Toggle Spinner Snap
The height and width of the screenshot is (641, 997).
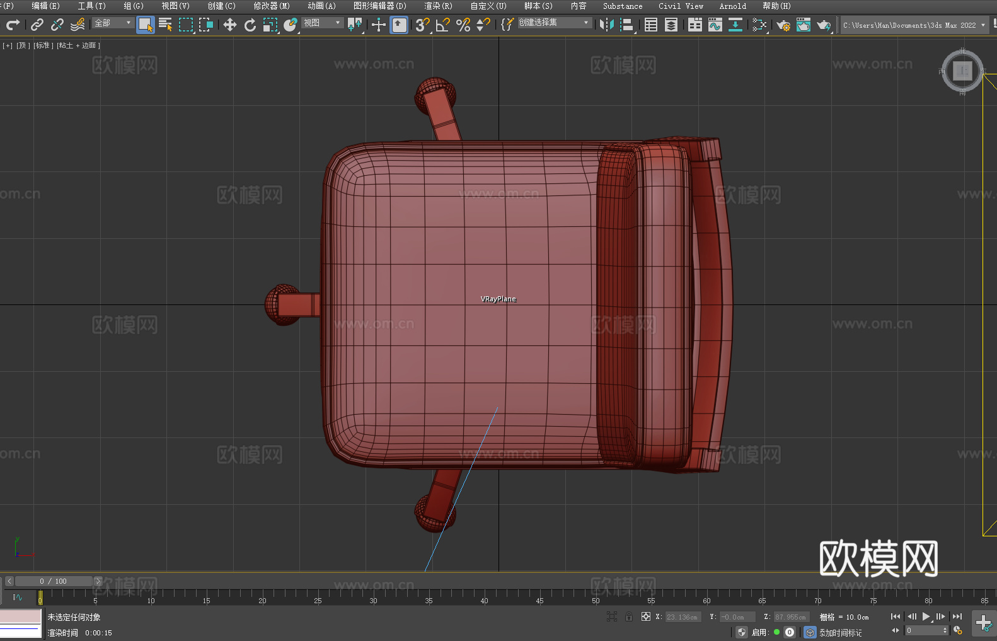(x=483, y=25)
